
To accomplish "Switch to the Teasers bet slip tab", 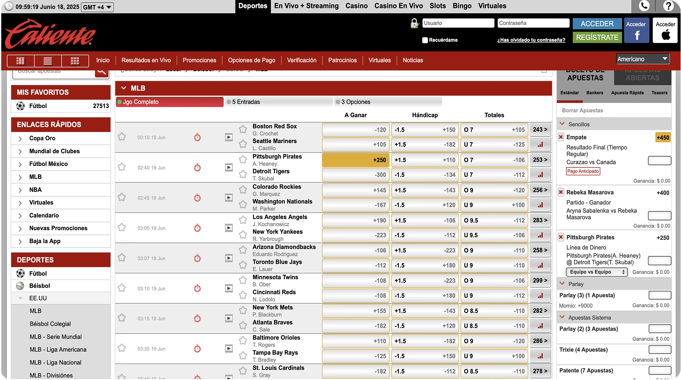I will 659,93.
